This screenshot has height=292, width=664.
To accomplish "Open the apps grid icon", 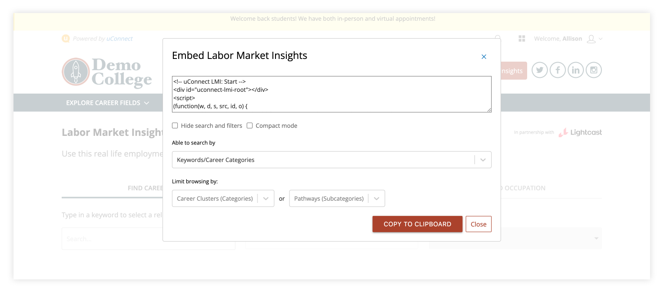I will click(522, 39).
